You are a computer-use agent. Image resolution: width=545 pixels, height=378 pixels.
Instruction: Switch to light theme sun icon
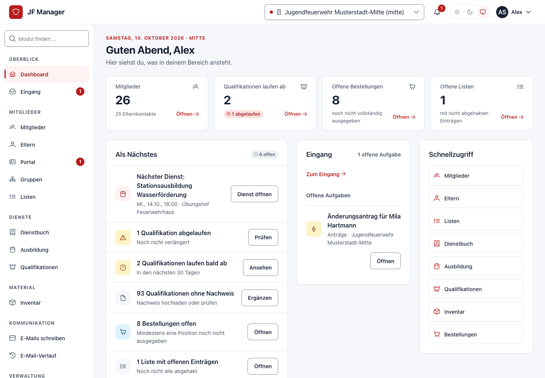pyautogui.click(x=457, y=12)
